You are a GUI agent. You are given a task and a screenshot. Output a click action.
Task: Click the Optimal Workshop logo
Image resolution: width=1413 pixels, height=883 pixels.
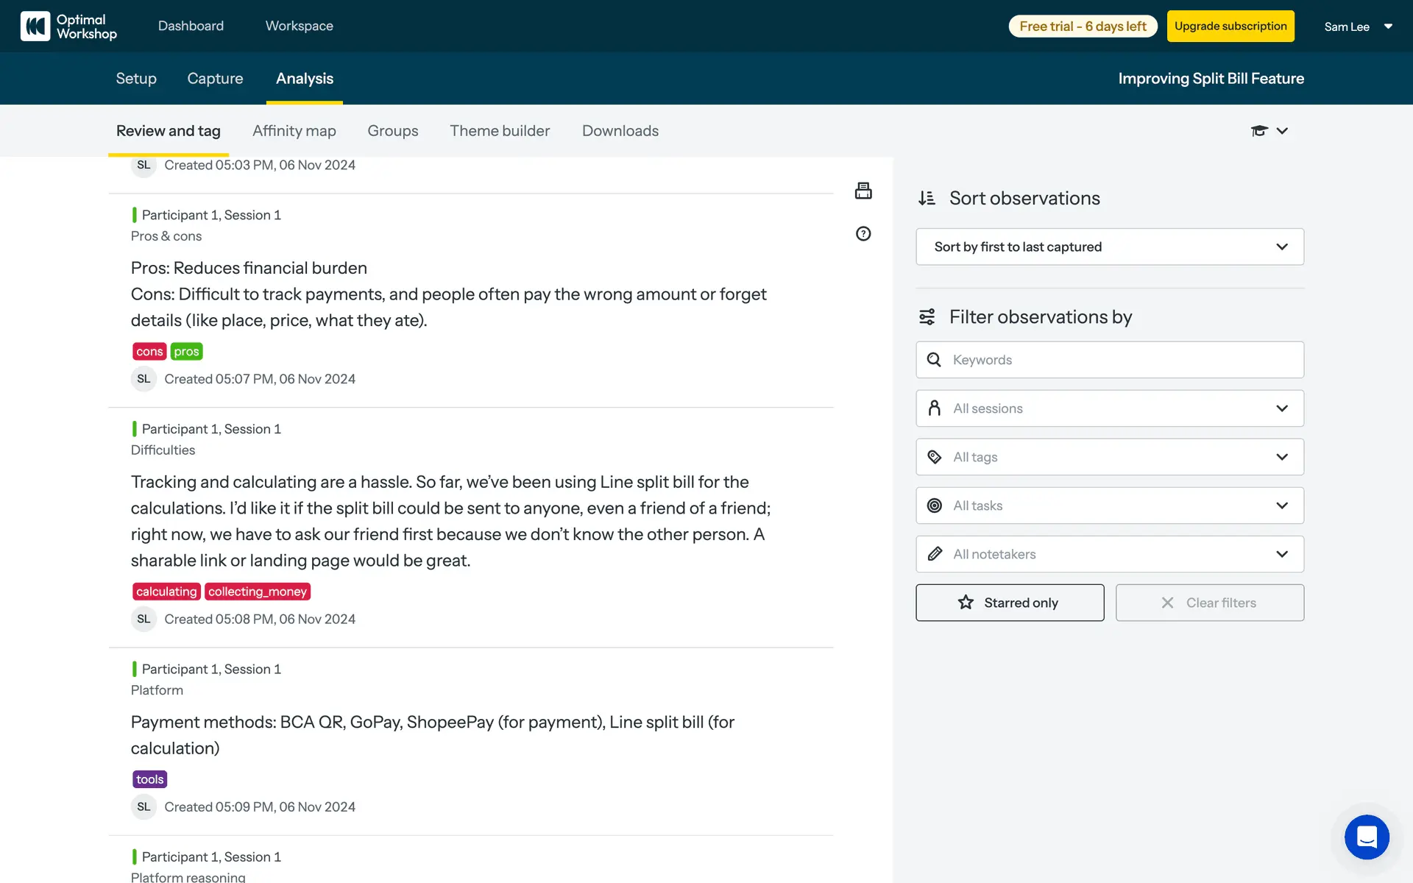(x=68, y=26)
